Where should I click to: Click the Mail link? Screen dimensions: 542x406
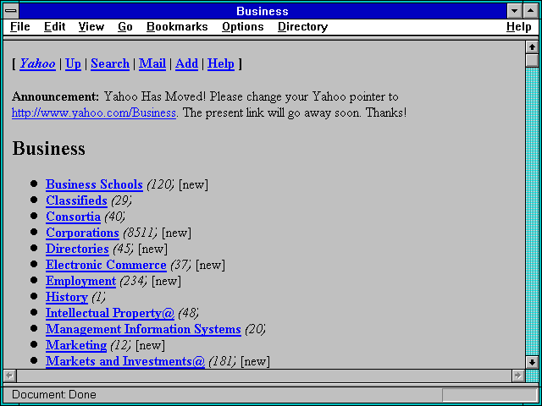152,63
